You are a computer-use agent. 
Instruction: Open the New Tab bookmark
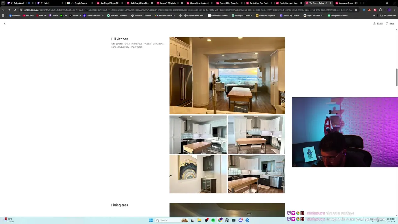41,16
